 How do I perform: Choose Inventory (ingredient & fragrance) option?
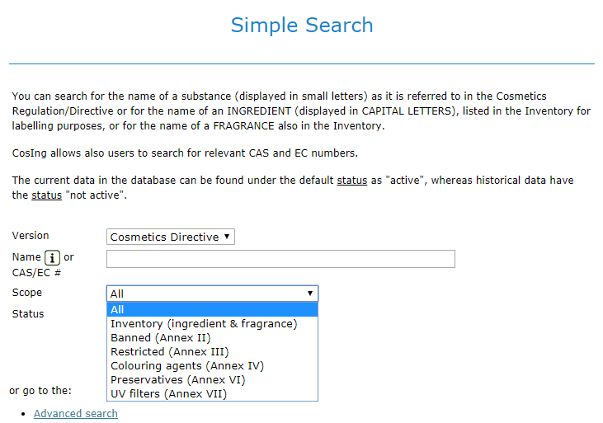point(204,323)
